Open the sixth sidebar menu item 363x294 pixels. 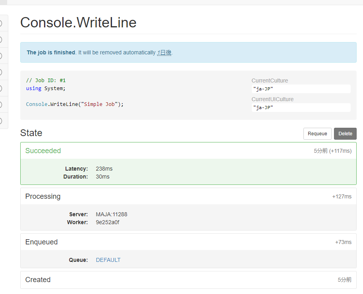pyautogui.click(x=3, y=104)
